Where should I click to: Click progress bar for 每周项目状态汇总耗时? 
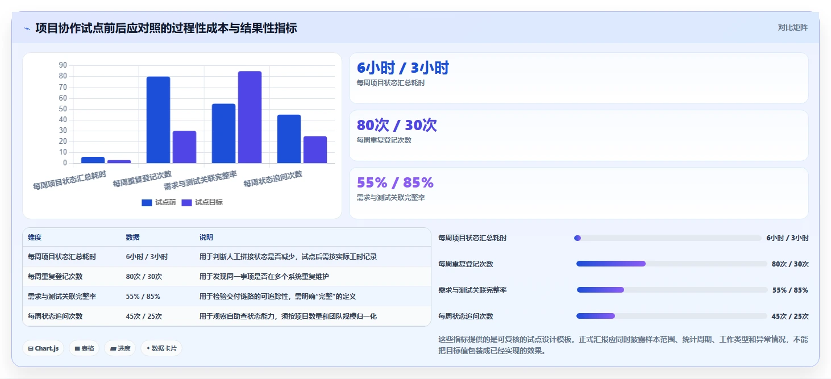pos(667,238)
